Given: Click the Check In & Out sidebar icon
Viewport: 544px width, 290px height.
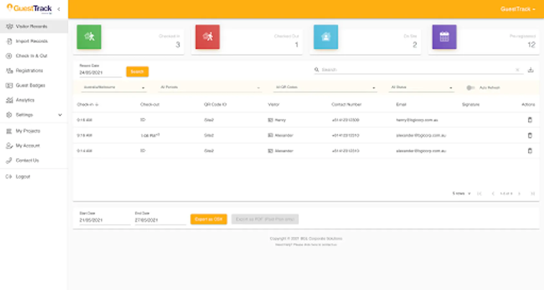Looking at the screenshot, I should tap(9, 56).
